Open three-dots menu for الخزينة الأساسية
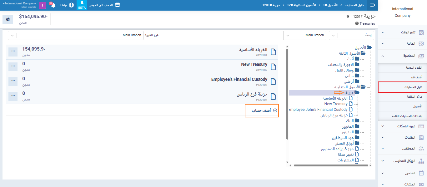427x187 pixels. pos(13,51)
